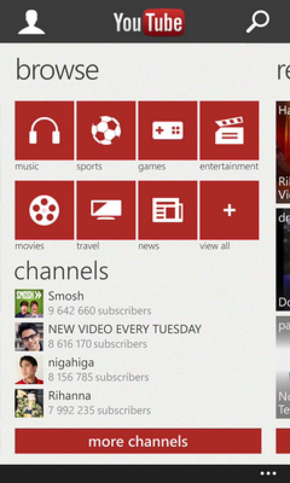Click the 'music' label under headphones tile

pos(27,166)
